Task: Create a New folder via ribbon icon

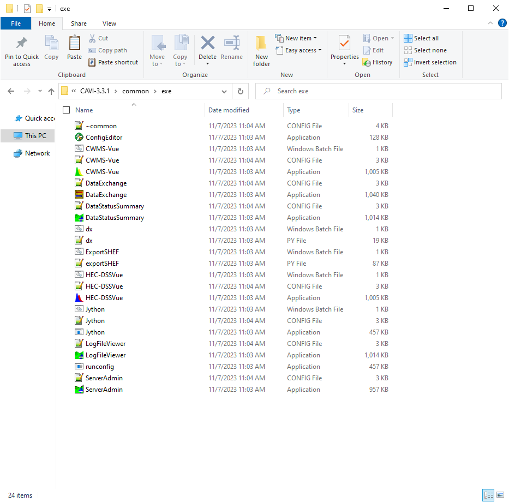Action: [x=261, y=44]
